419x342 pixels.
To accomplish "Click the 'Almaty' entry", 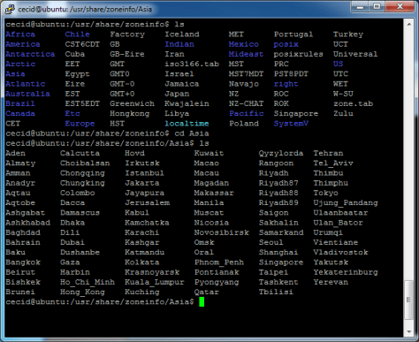I will [x=20, y=163].
